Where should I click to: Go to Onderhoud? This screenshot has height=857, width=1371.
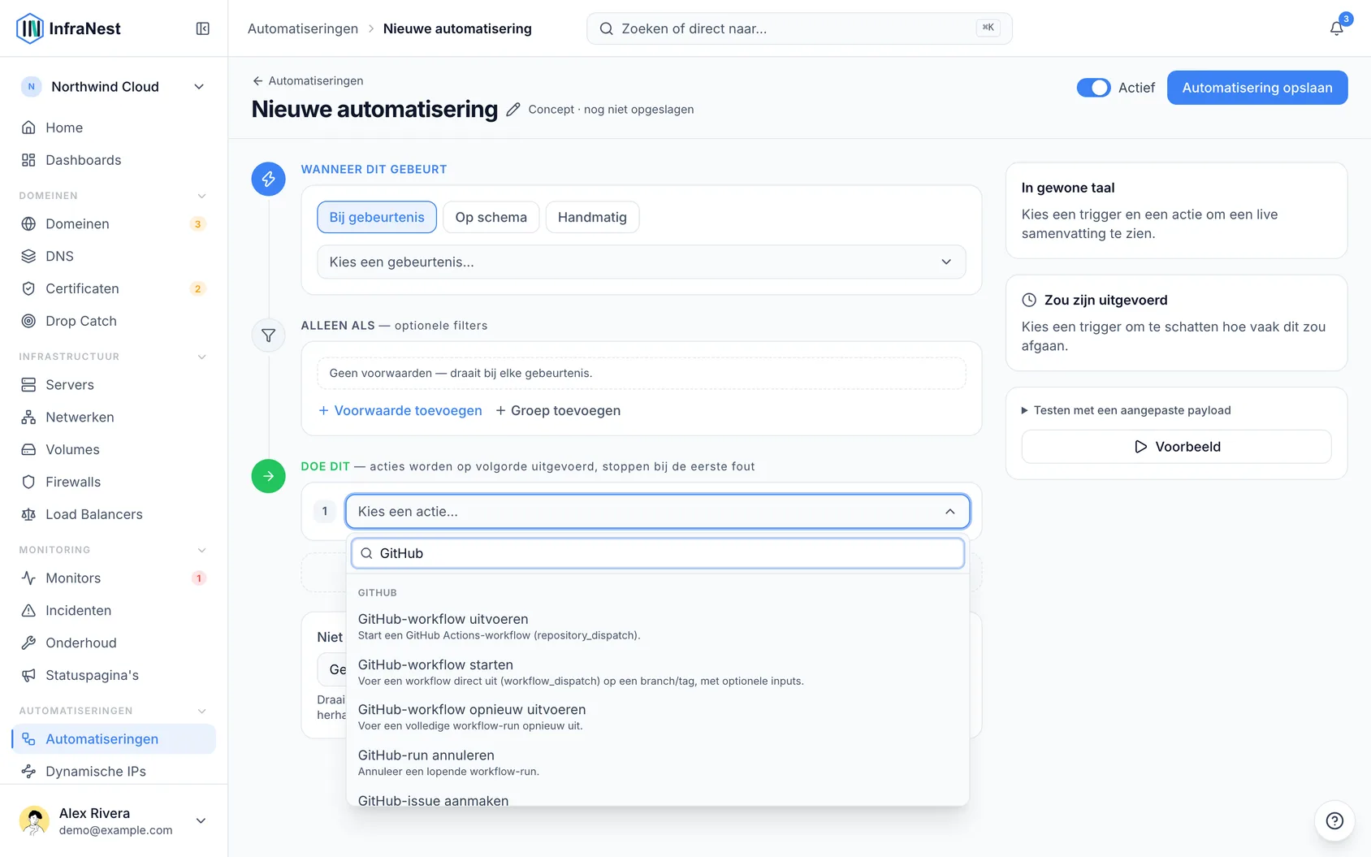114,643
